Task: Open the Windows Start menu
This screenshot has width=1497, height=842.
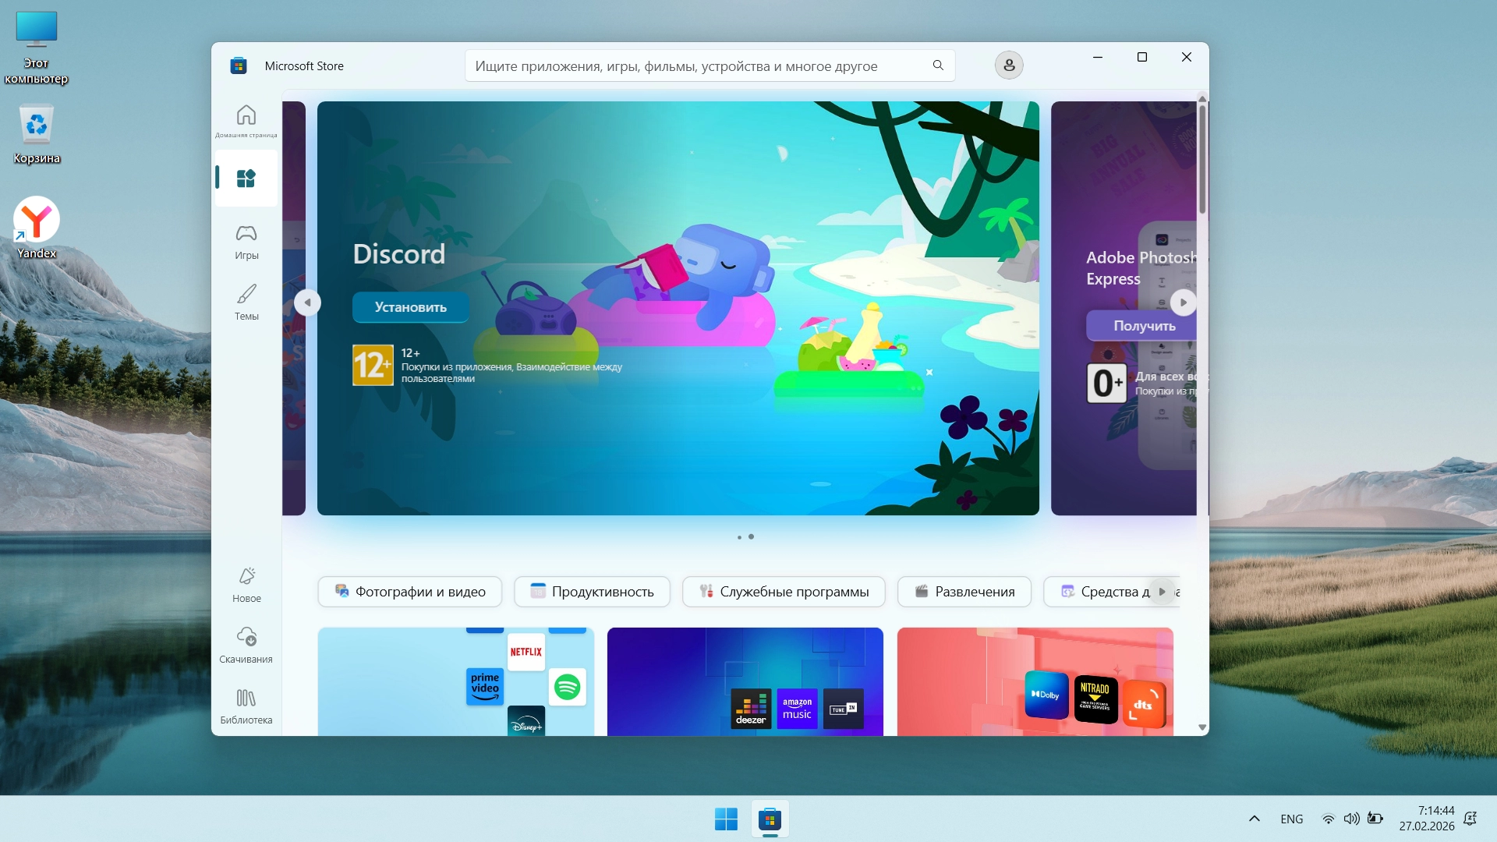Action: point(726,819)
